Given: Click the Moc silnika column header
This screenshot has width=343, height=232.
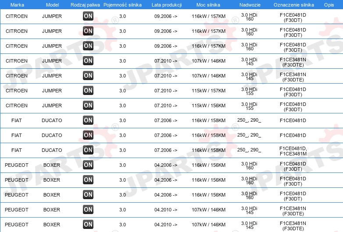Looking at the screenshot, I should click(208, 5).
